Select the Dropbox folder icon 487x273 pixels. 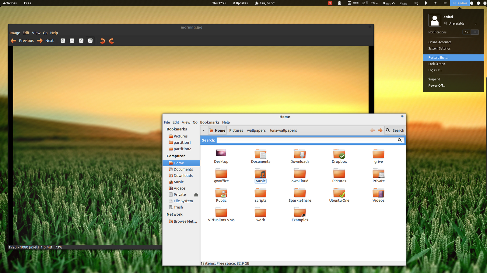339,154
